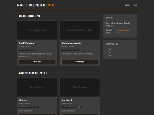This screenshot has width=154, height=115.
Task: Select the '32 mbs .BLEND' file info
Action: pos(25,47)
